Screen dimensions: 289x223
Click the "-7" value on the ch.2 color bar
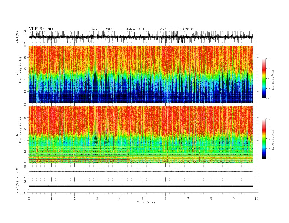pos(269,159)
